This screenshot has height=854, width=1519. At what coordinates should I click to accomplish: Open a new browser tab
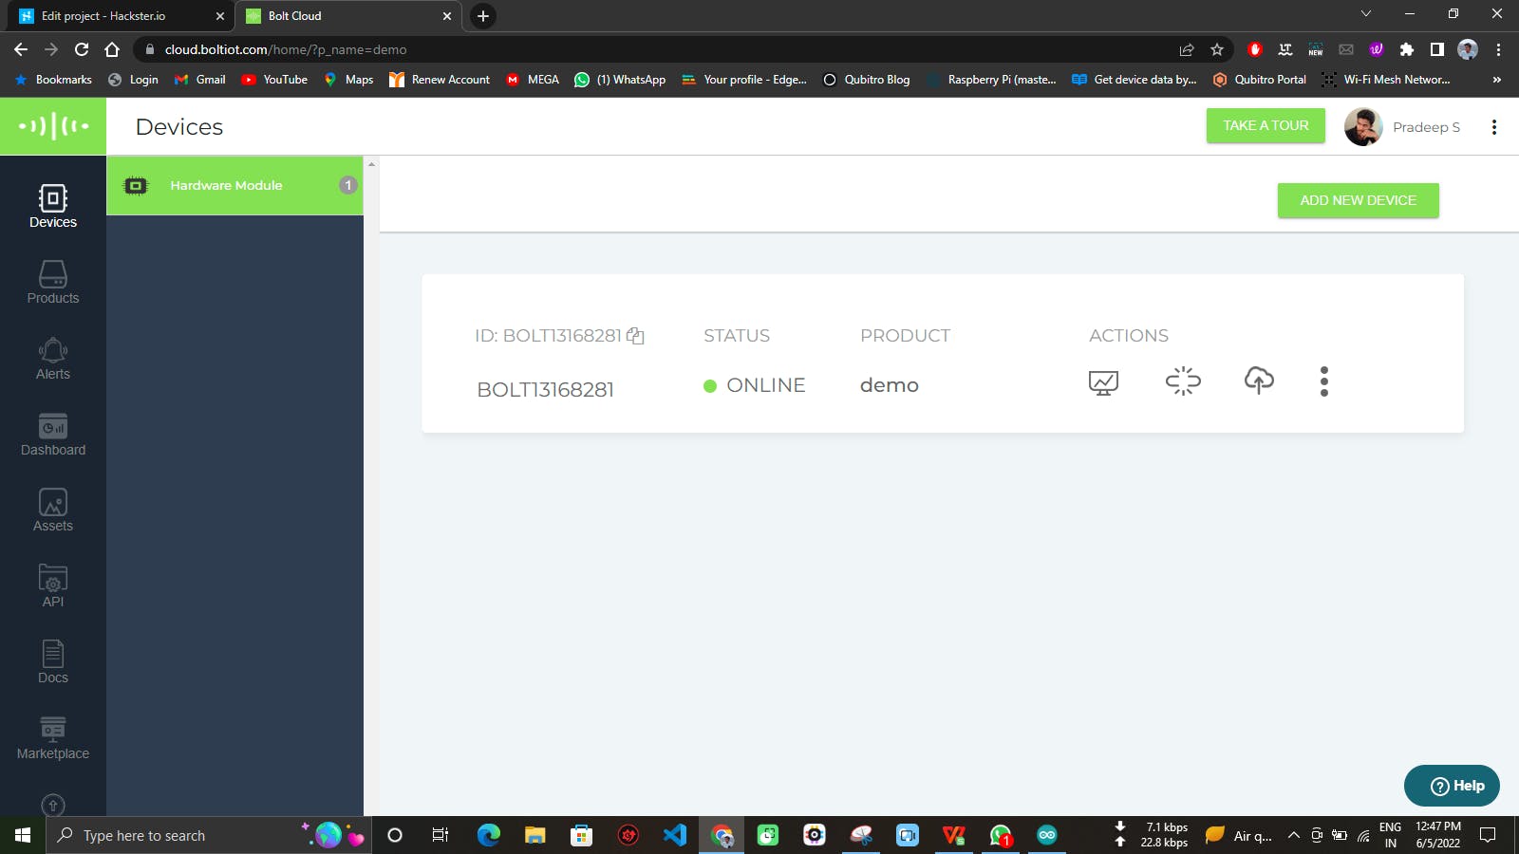[483, 16]
